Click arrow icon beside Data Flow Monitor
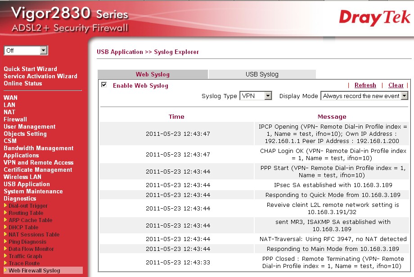This screenshot has height=277, width=414. (x=5, y=249)
